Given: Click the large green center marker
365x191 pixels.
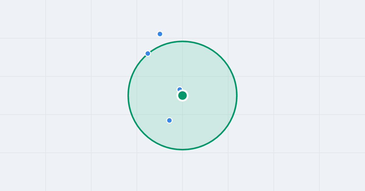Looking at the screenshot, I should [x=182, y=95].
